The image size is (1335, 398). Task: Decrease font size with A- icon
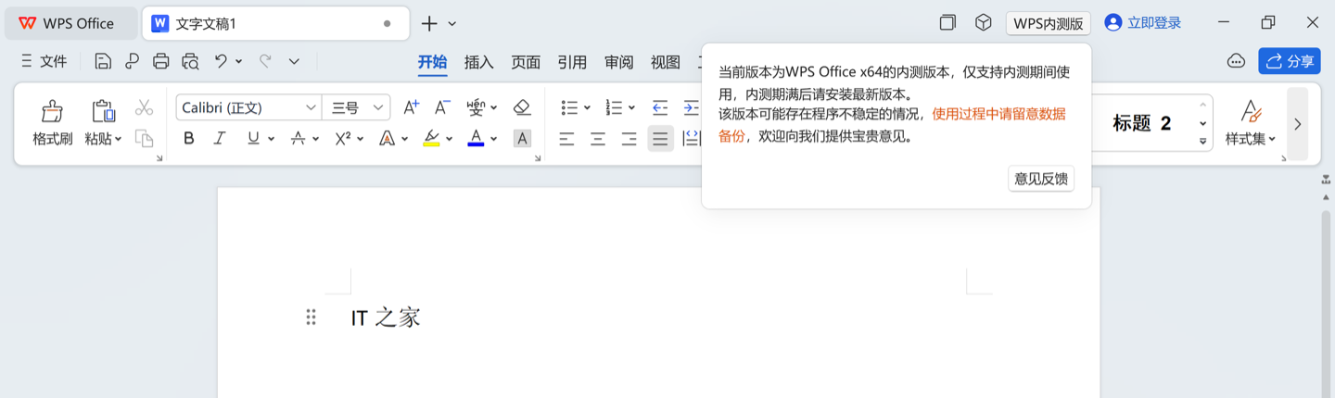(x=442, y=107)
